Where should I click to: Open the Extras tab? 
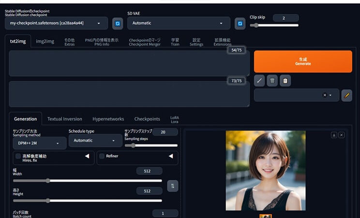[69, 42]
